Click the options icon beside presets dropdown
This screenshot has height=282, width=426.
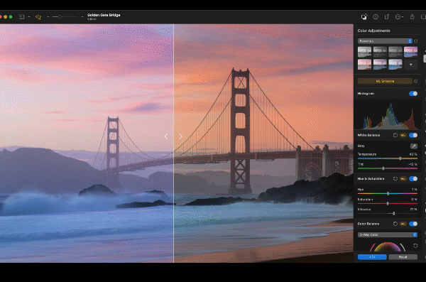click(415, 41)
